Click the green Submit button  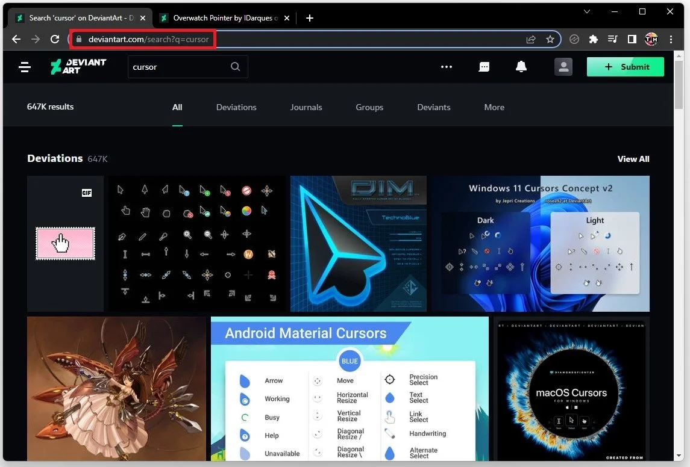pyautogui.click(x=625, y=67)
